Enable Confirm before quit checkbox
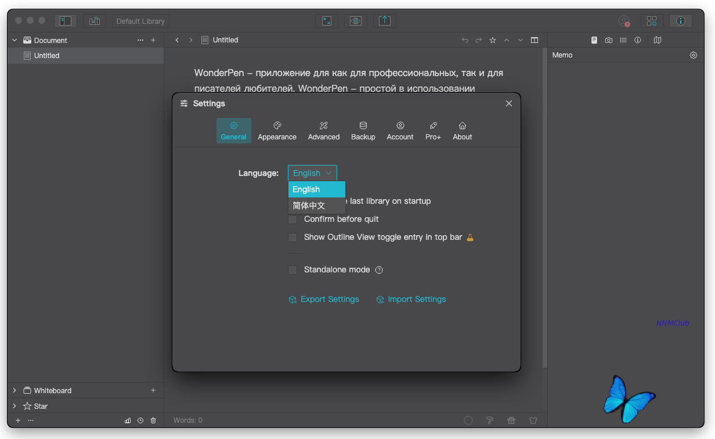This screenshot has width=715, height=439. point(292,219)
